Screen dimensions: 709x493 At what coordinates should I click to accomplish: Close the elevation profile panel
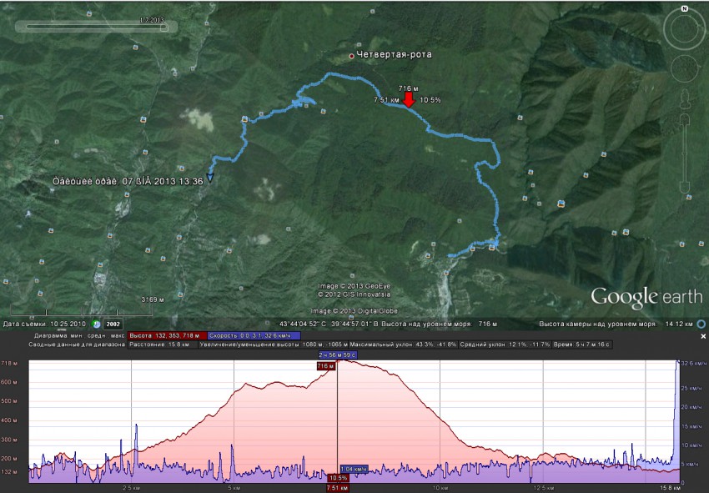point(702,336)
